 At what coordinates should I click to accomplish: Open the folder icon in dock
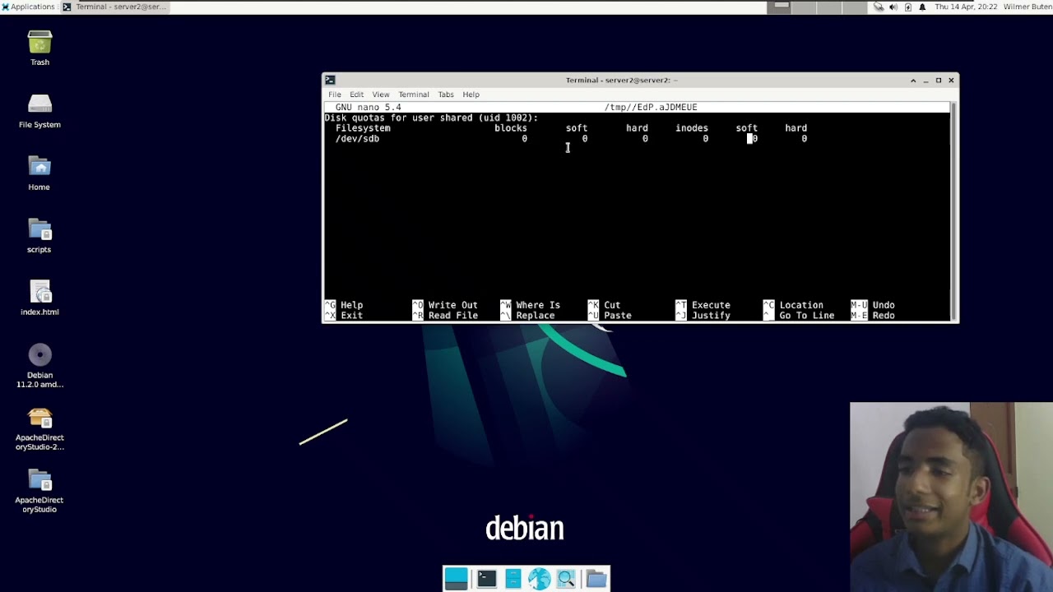pos(596,579)
